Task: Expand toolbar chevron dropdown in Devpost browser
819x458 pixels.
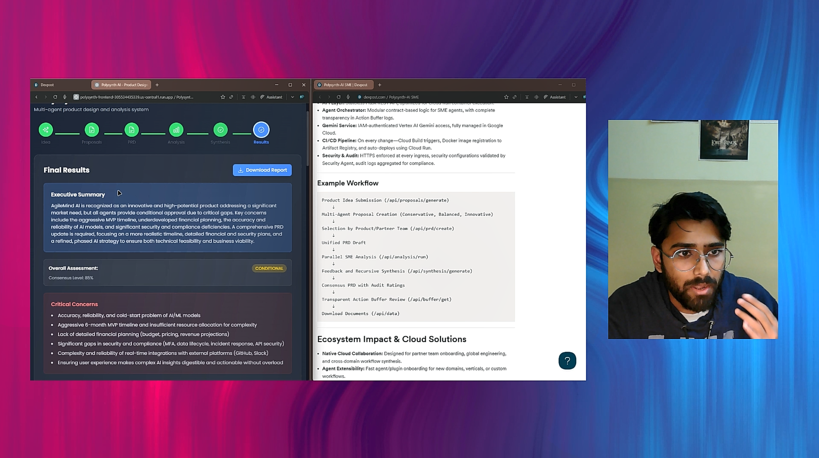Action: point(576,97)
